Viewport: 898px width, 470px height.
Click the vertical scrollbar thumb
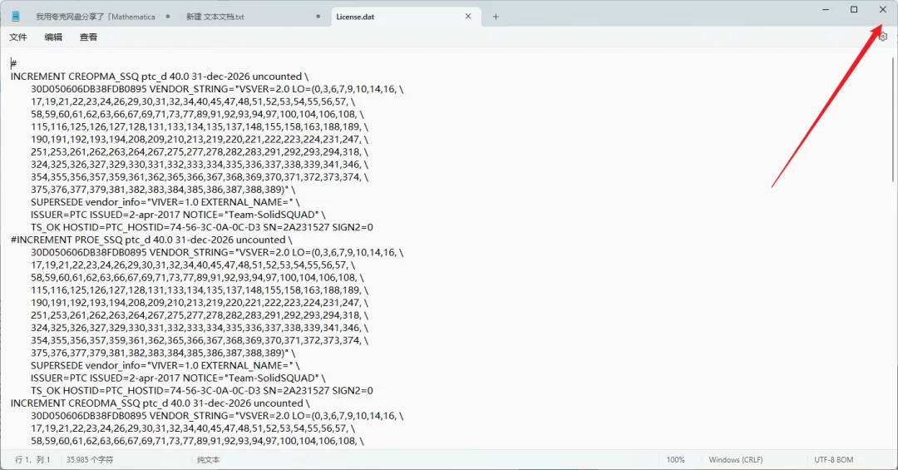click(893, 119)
